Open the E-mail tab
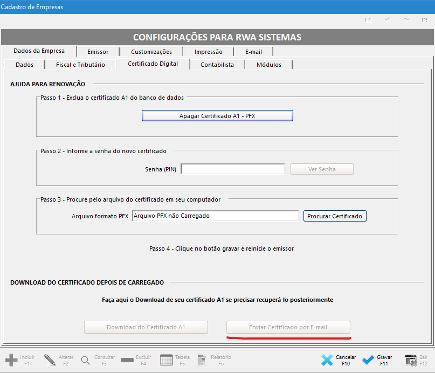435x373 pixels. tap(253, 52)
